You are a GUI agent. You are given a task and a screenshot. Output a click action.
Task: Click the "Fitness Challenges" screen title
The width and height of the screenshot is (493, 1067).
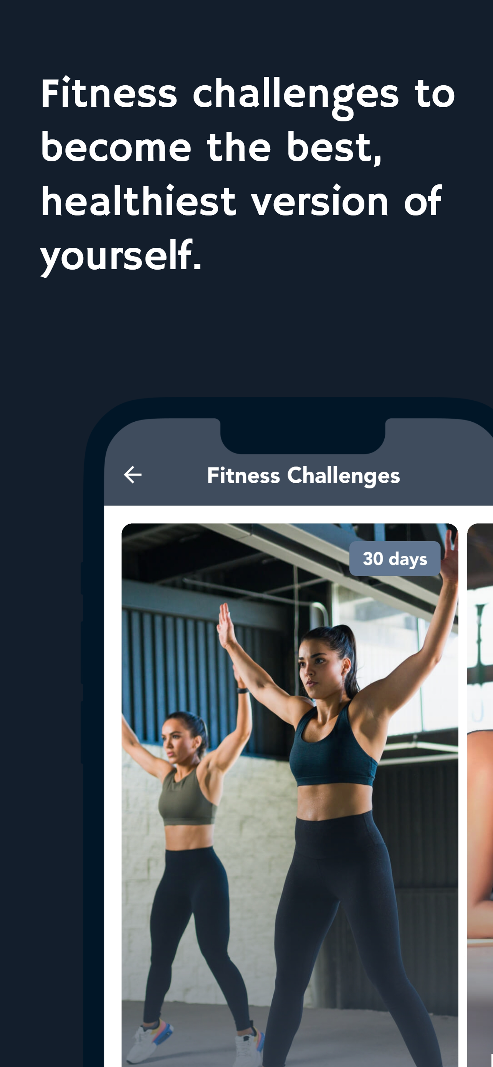(x=303, y=475)
